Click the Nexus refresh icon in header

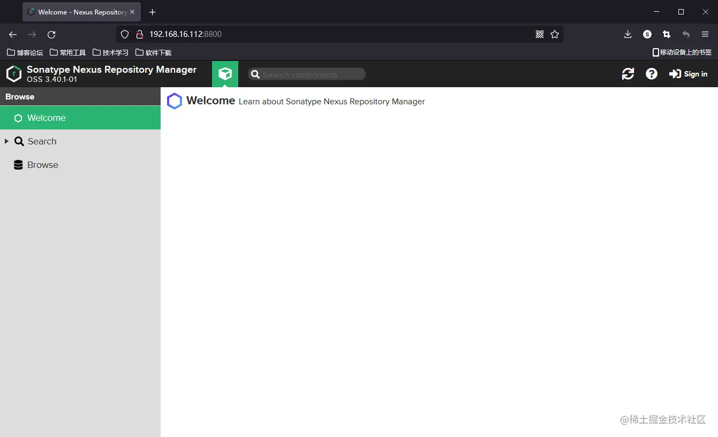click(x=628, y=74)
